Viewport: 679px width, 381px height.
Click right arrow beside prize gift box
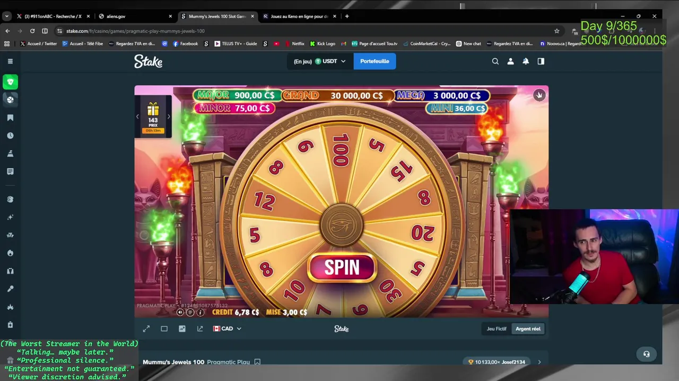coord(169,117)
